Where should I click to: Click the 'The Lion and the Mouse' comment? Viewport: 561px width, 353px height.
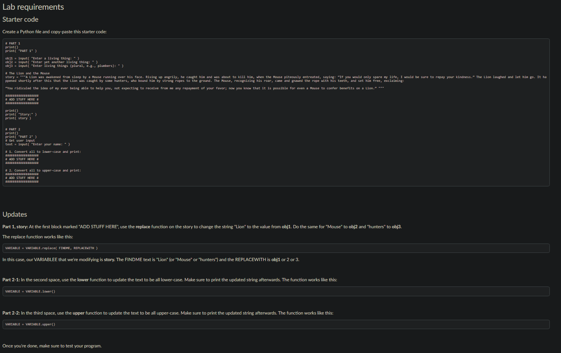(x=28, y=73)
